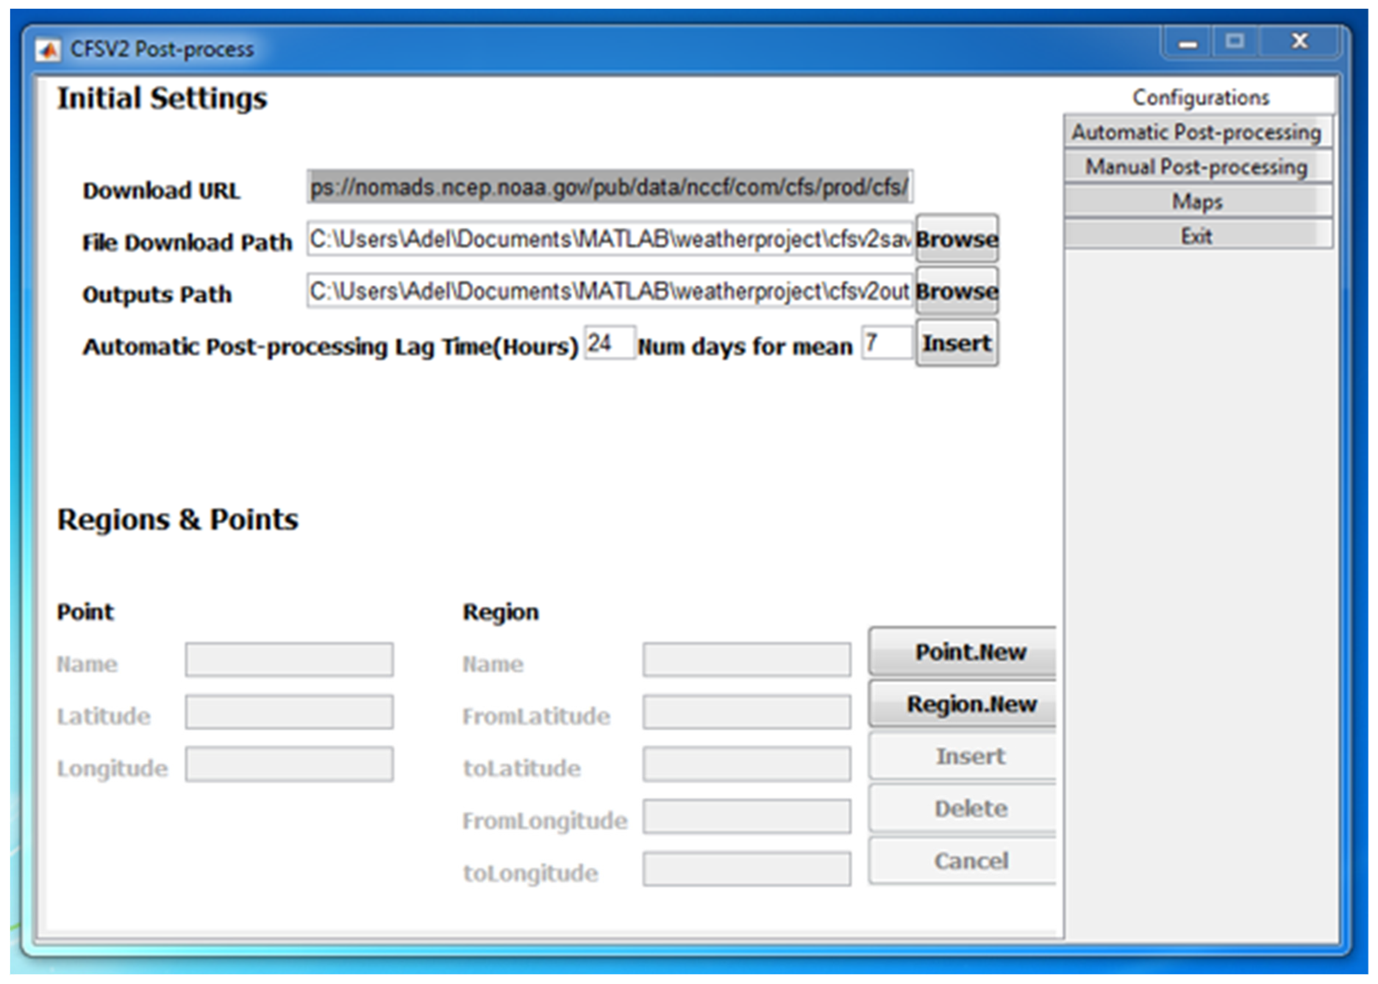Focus the File Download Path text box
This screenshot has width=1378, height=984.
[609, 239]
